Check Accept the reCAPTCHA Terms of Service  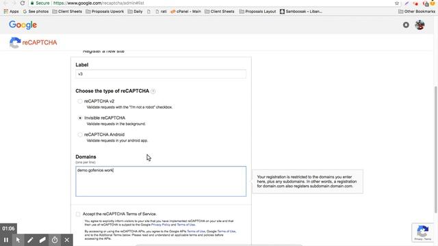[78, 214]
